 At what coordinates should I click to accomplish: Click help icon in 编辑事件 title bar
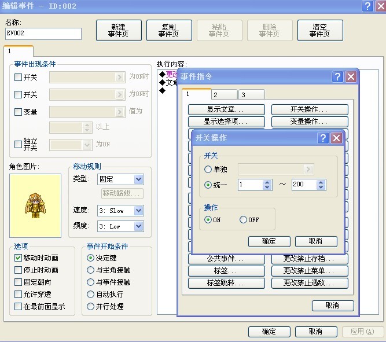[x=367, y=6]
